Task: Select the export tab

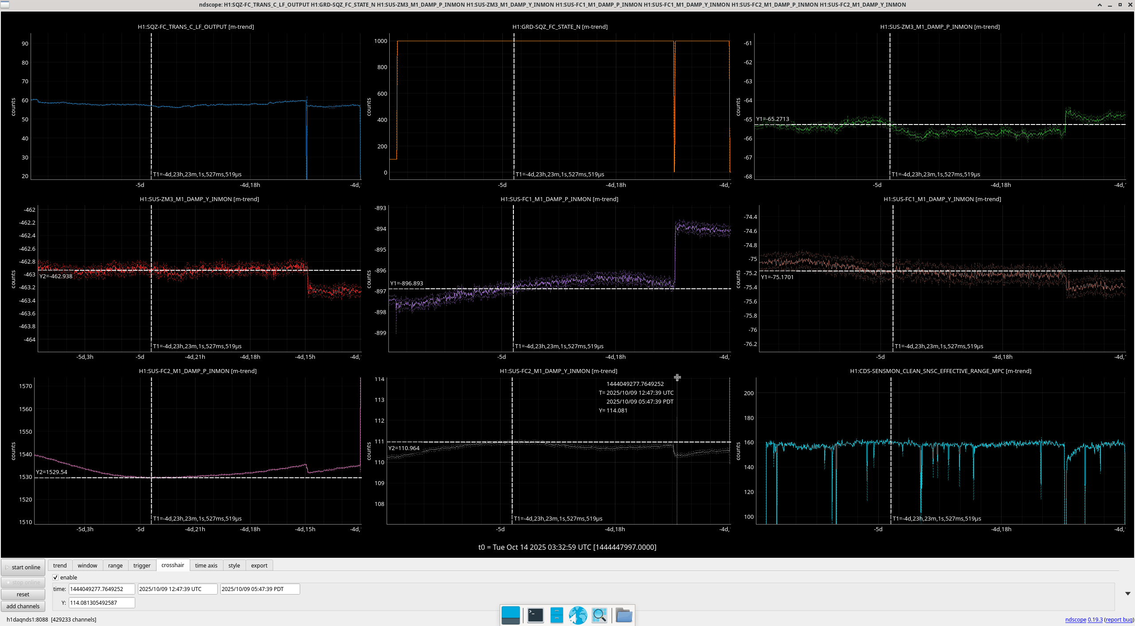Action: pyautogui.click(x=259, y=565)
